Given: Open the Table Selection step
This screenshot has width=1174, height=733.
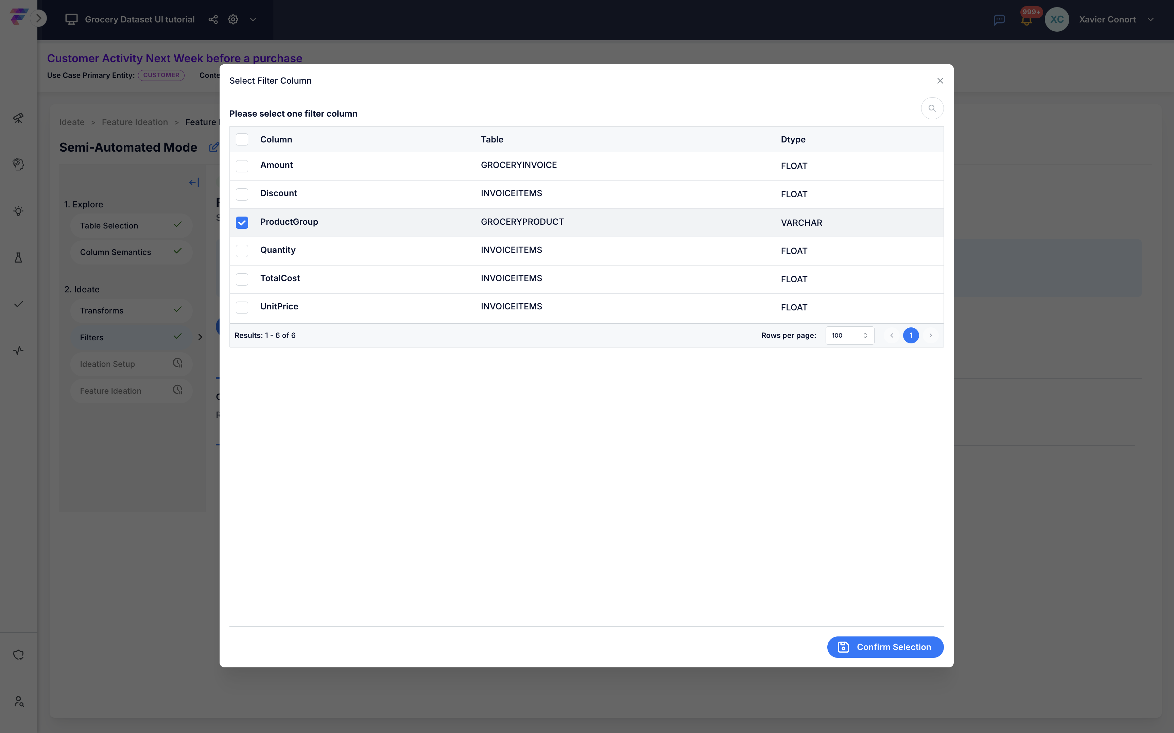Looking at the screenshot, I should [131, 225].
